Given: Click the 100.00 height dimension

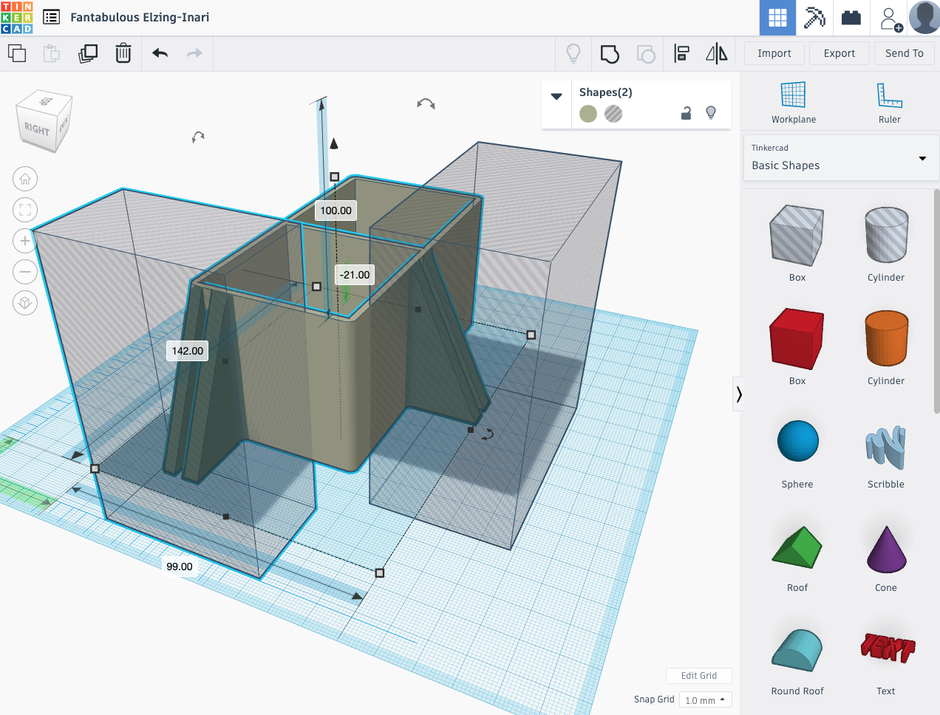Looking at the screenshot, I should point(336,211).
